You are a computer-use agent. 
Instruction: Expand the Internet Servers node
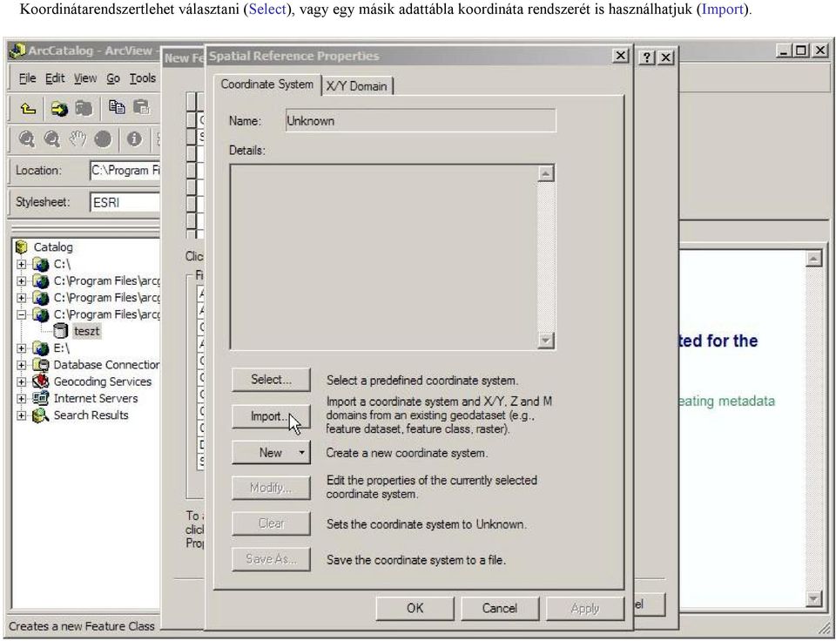click(21, 398)
